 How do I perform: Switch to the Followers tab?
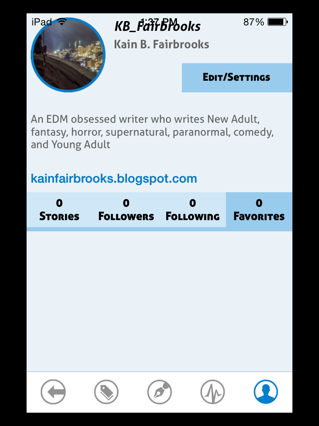pyautogui.click(x=126, y=210)
